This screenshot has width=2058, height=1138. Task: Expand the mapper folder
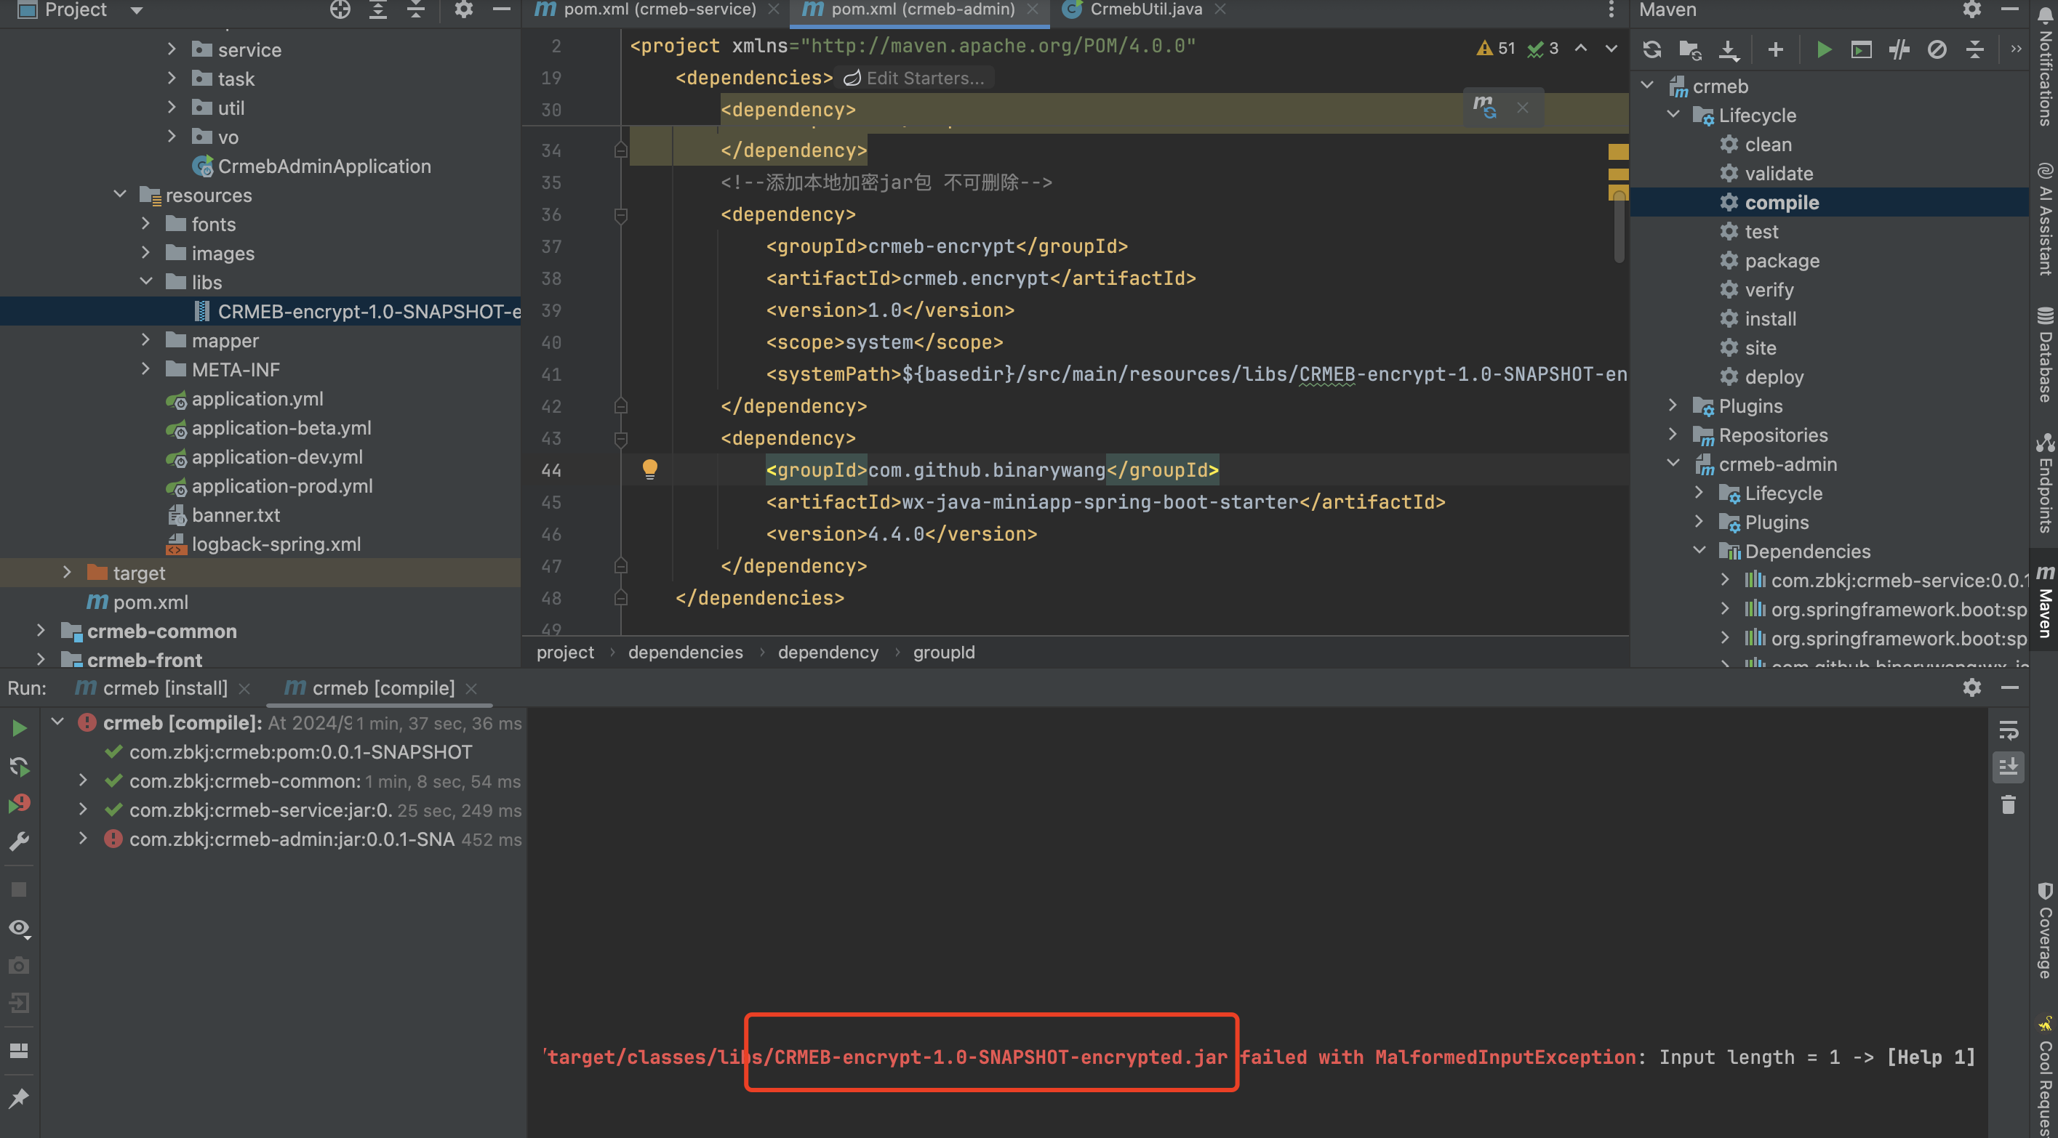pyautogui.click(x=145, y=340)
